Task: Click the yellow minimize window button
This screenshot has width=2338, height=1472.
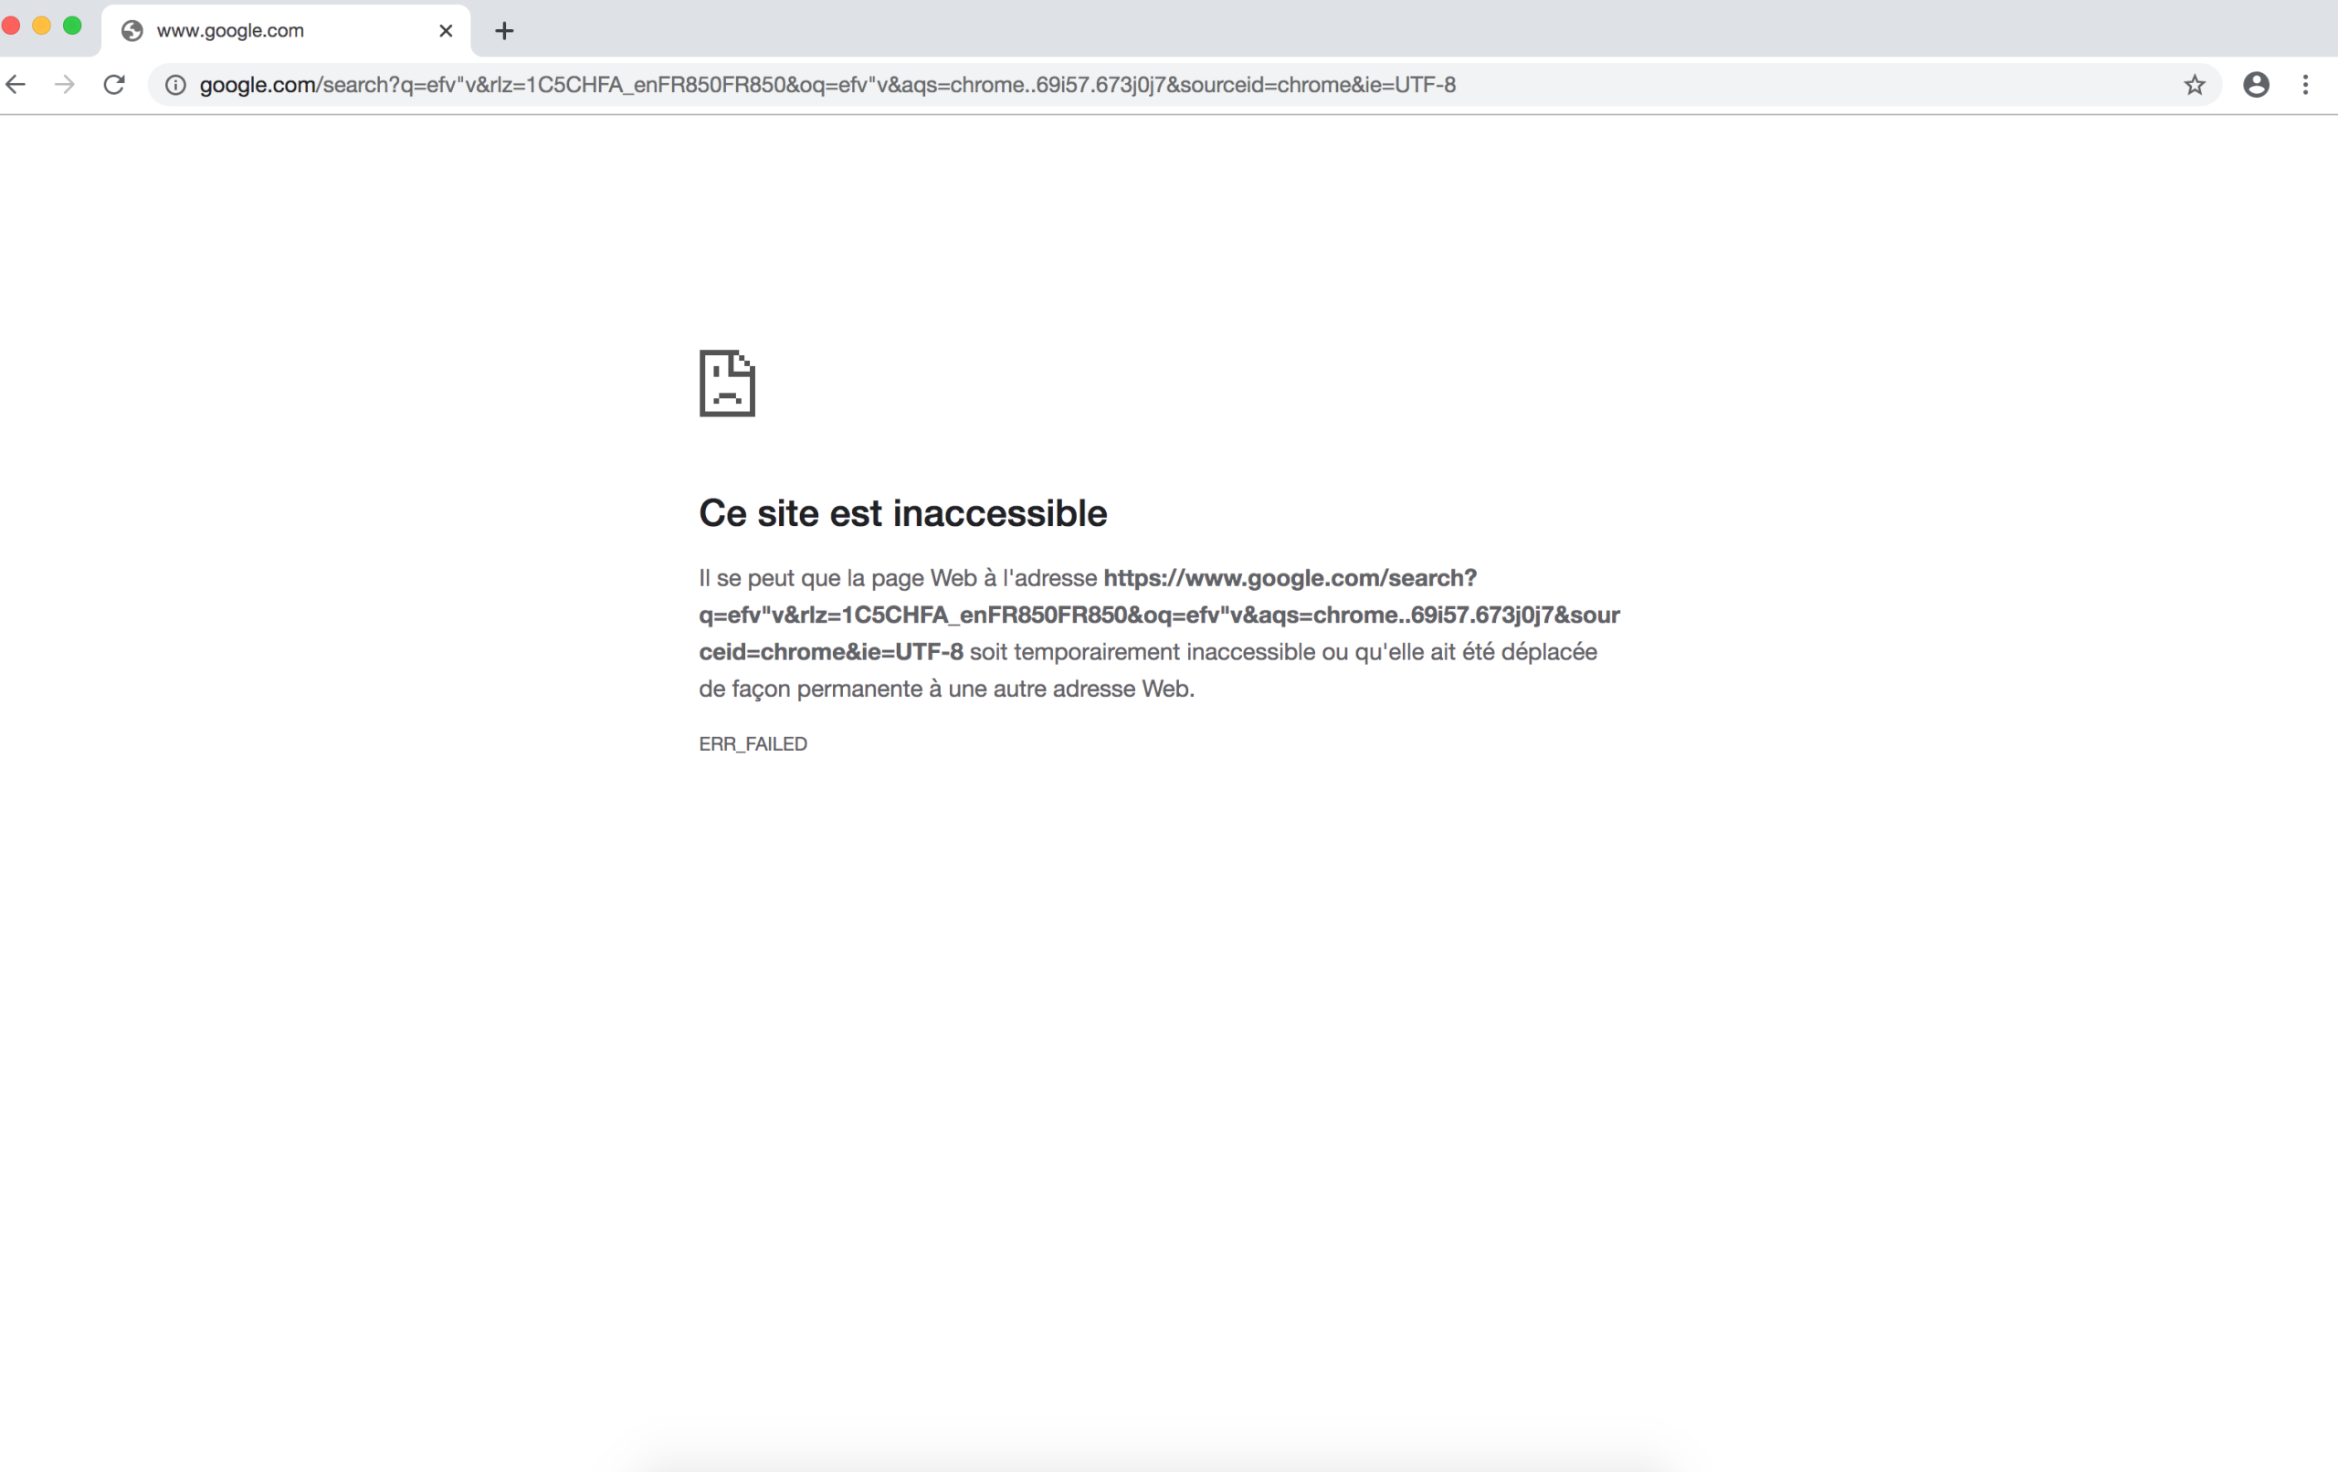Action: point(42,26)
